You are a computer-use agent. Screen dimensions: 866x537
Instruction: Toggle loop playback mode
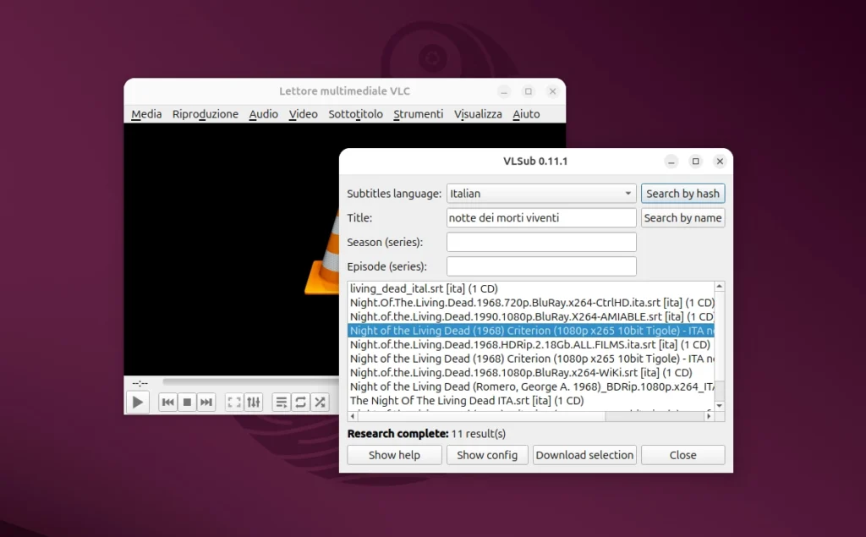pyautogui.click(x=300, y=402)
